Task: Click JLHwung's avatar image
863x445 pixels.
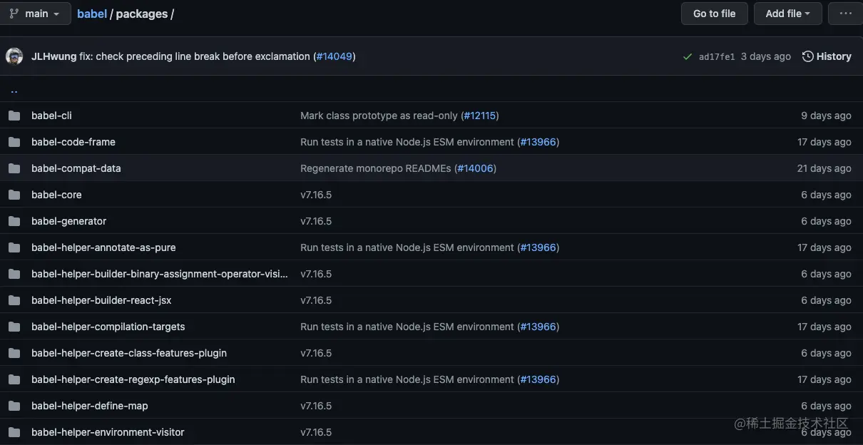Action: [14, 56]
